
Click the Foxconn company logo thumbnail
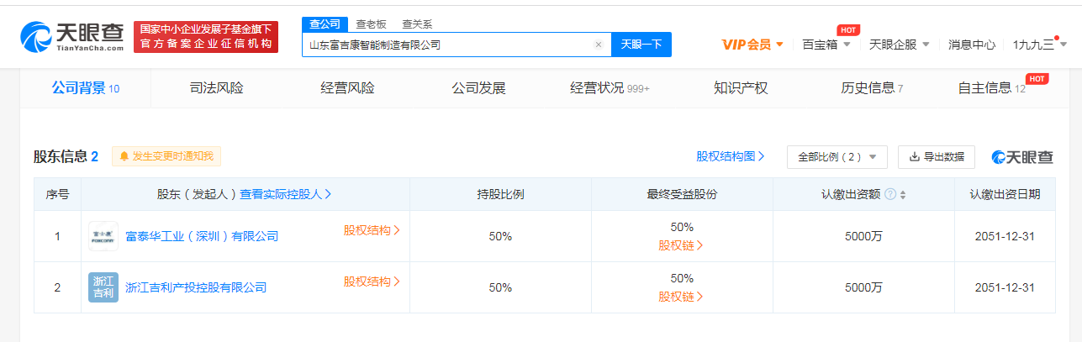pyautogui.click(x=103, y=236)
